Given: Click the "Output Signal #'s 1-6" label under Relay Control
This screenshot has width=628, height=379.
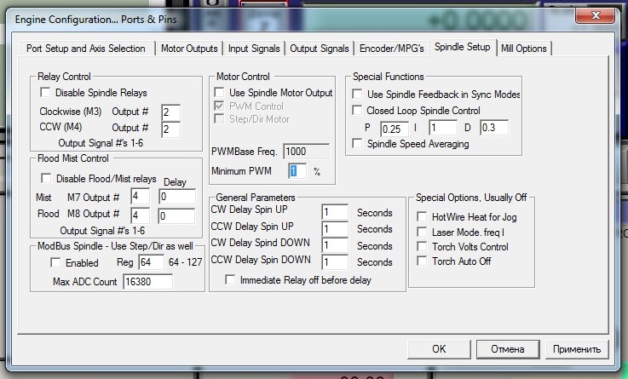Looking at the screenshot, I should pos(101,143).
